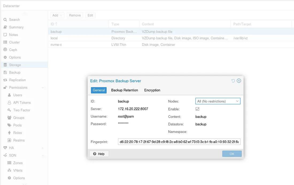294x185 pixels.
Task: Open API Tokens in the sidebar
Action: (x=24, y=103)
